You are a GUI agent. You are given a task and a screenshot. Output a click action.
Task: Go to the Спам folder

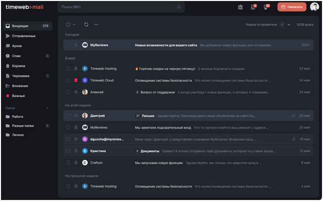pos(16,56)
